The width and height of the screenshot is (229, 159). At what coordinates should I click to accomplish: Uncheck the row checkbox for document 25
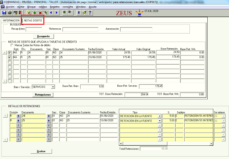pyautogui.click(x=10, y=57)
